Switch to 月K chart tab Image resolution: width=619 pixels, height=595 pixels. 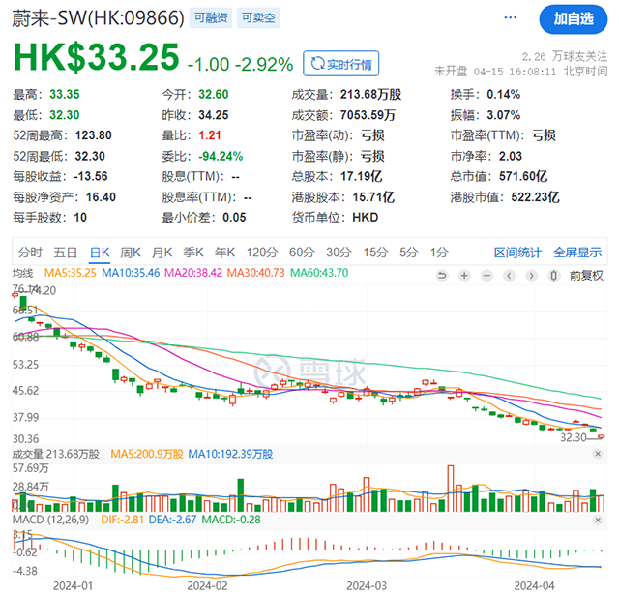[x=162, y=252]
